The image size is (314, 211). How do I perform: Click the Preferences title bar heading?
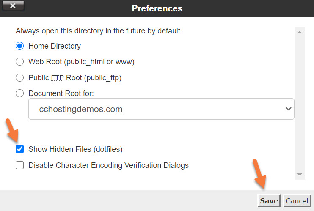pos(157,8)
